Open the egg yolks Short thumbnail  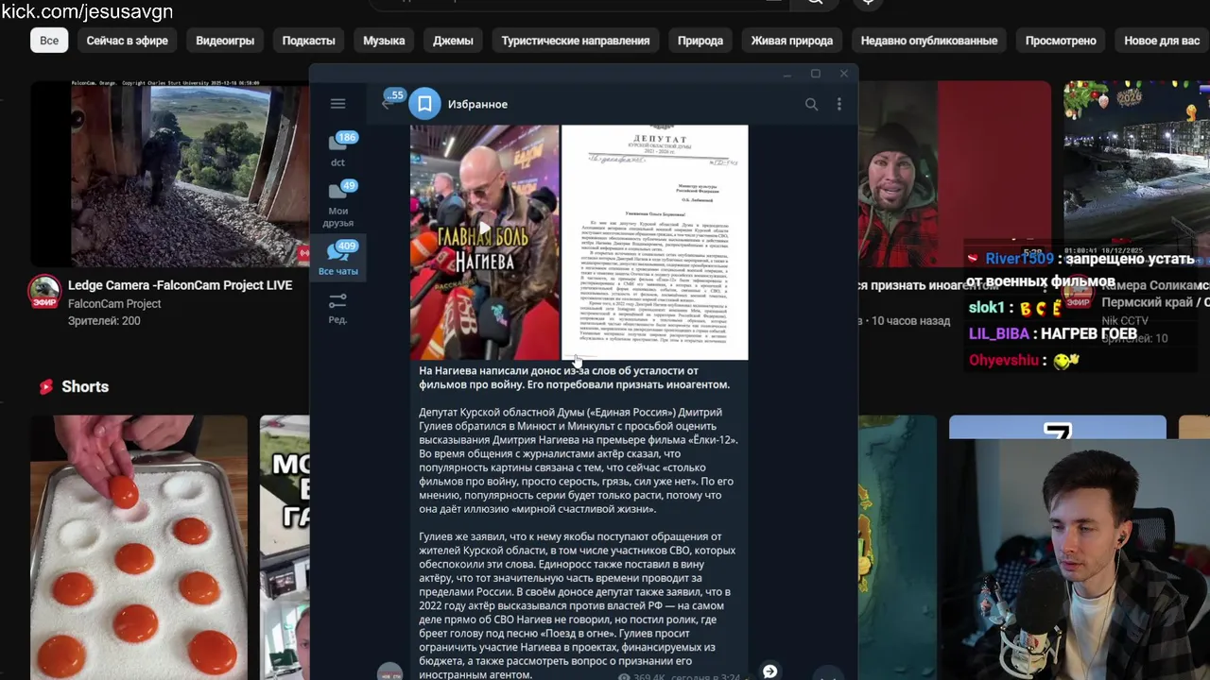(139, 548)
